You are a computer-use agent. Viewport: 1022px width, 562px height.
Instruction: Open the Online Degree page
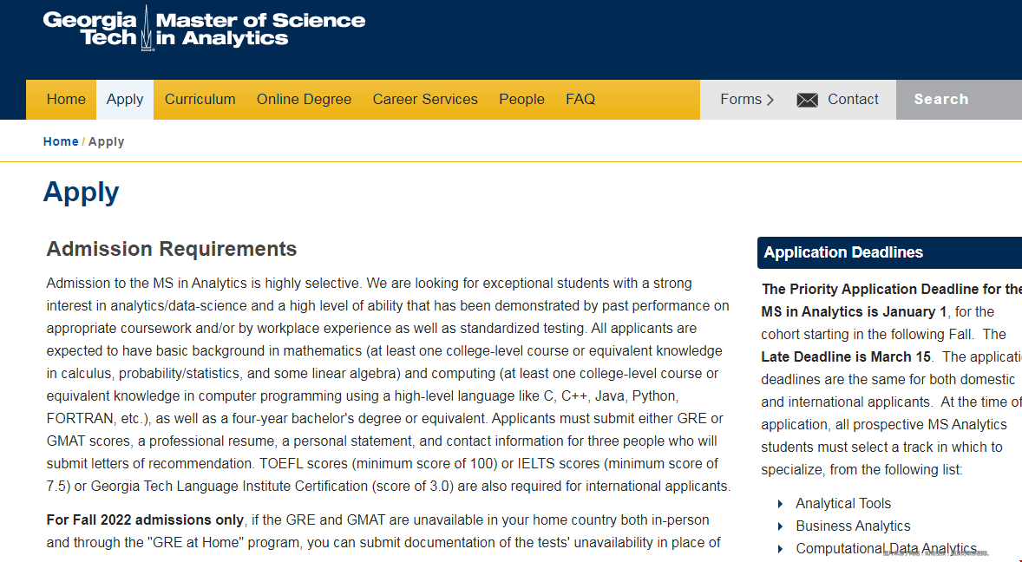click(304, 100)
